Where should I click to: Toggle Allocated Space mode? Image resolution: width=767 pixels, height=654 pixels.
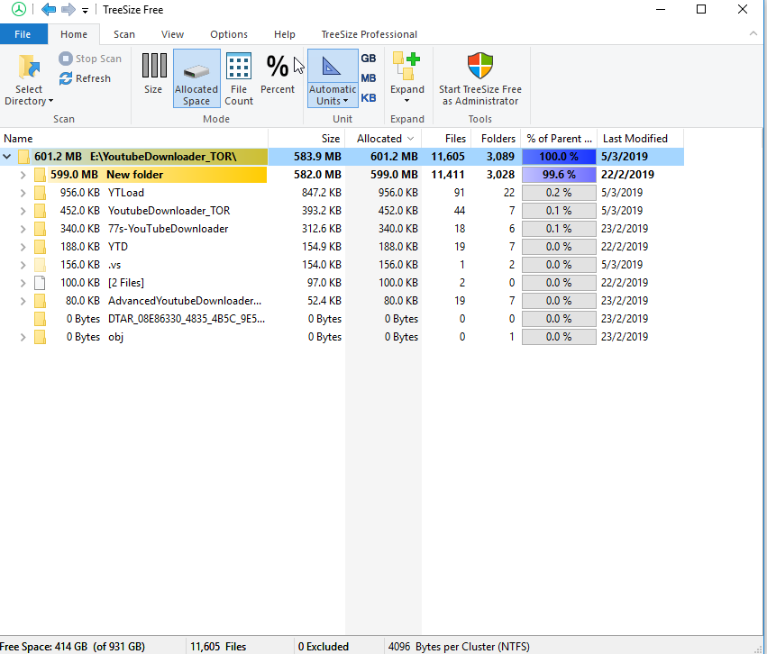(196, 78)
